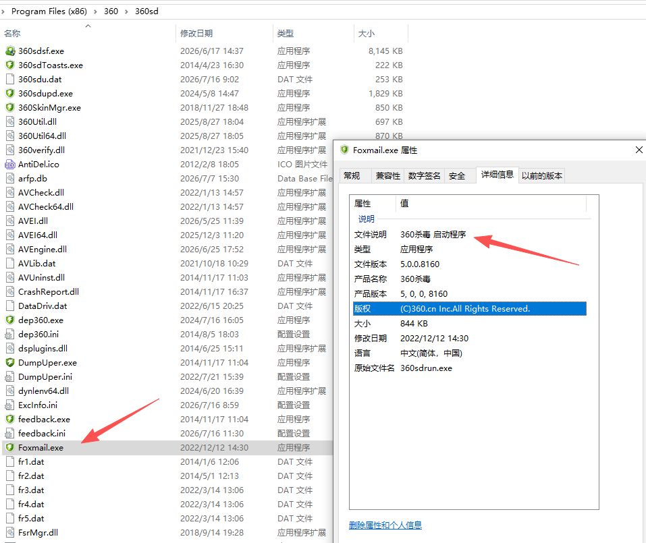Image resolution: width=646 pixels, height=543 pixels.
Task: Select the dynlenv64.dll file name
Action: point(43,391)
